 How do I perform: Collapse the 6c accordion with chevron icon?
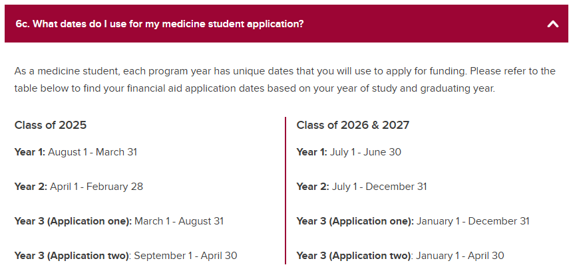553,25
